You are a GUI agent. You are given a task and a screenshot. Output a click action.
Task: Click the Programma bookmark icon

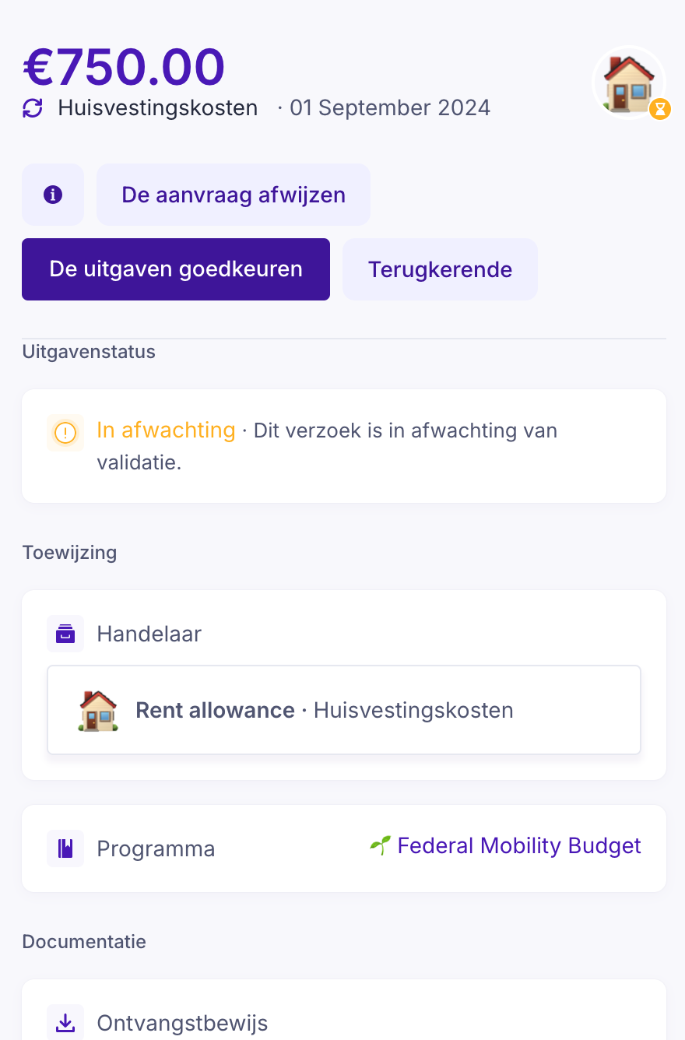tap(65, 849)
